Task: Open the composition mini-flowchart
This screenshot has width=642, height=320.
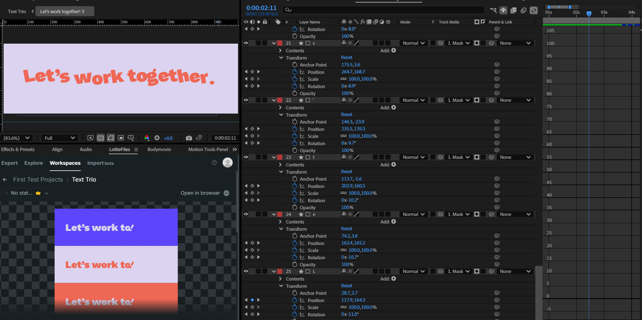Action: click(x=493, y=10)
